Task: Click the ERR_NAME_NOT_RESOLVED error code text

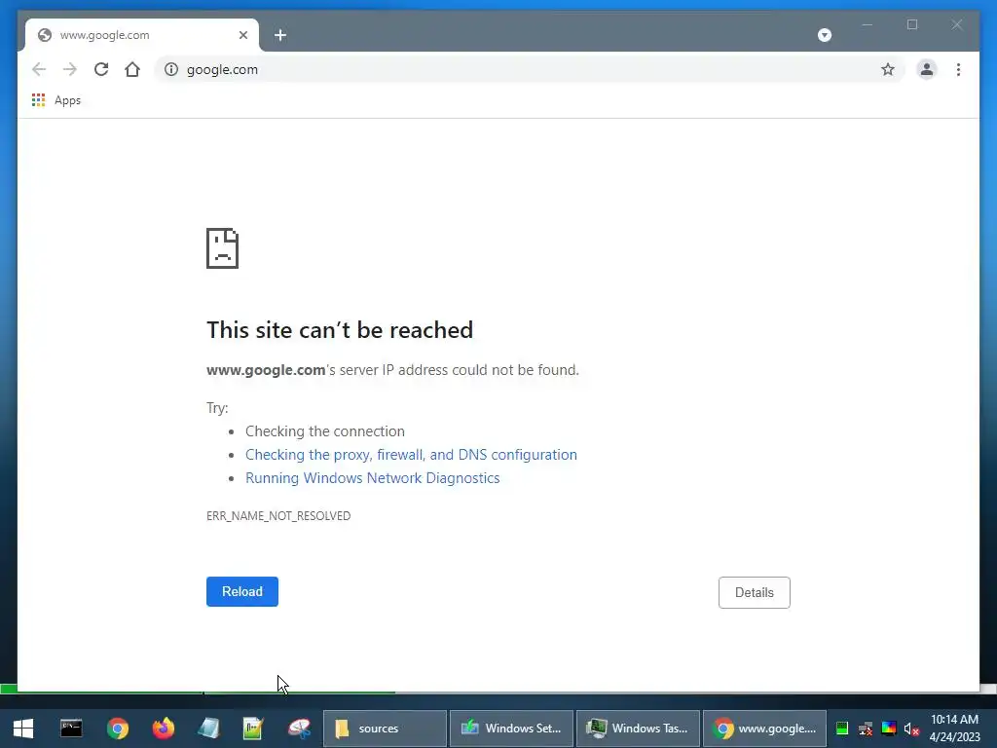Action: 278,516
